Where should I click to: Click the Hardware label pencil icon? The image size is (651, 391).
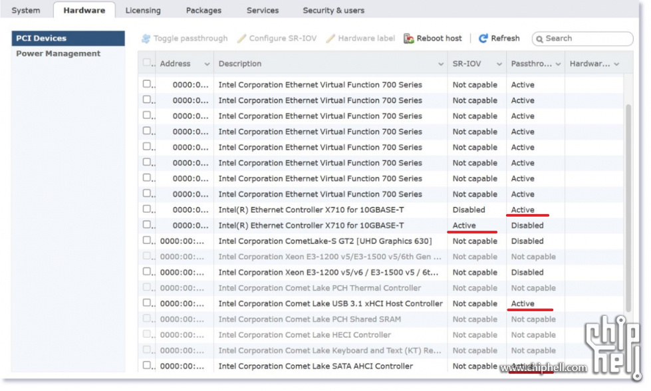330,39
